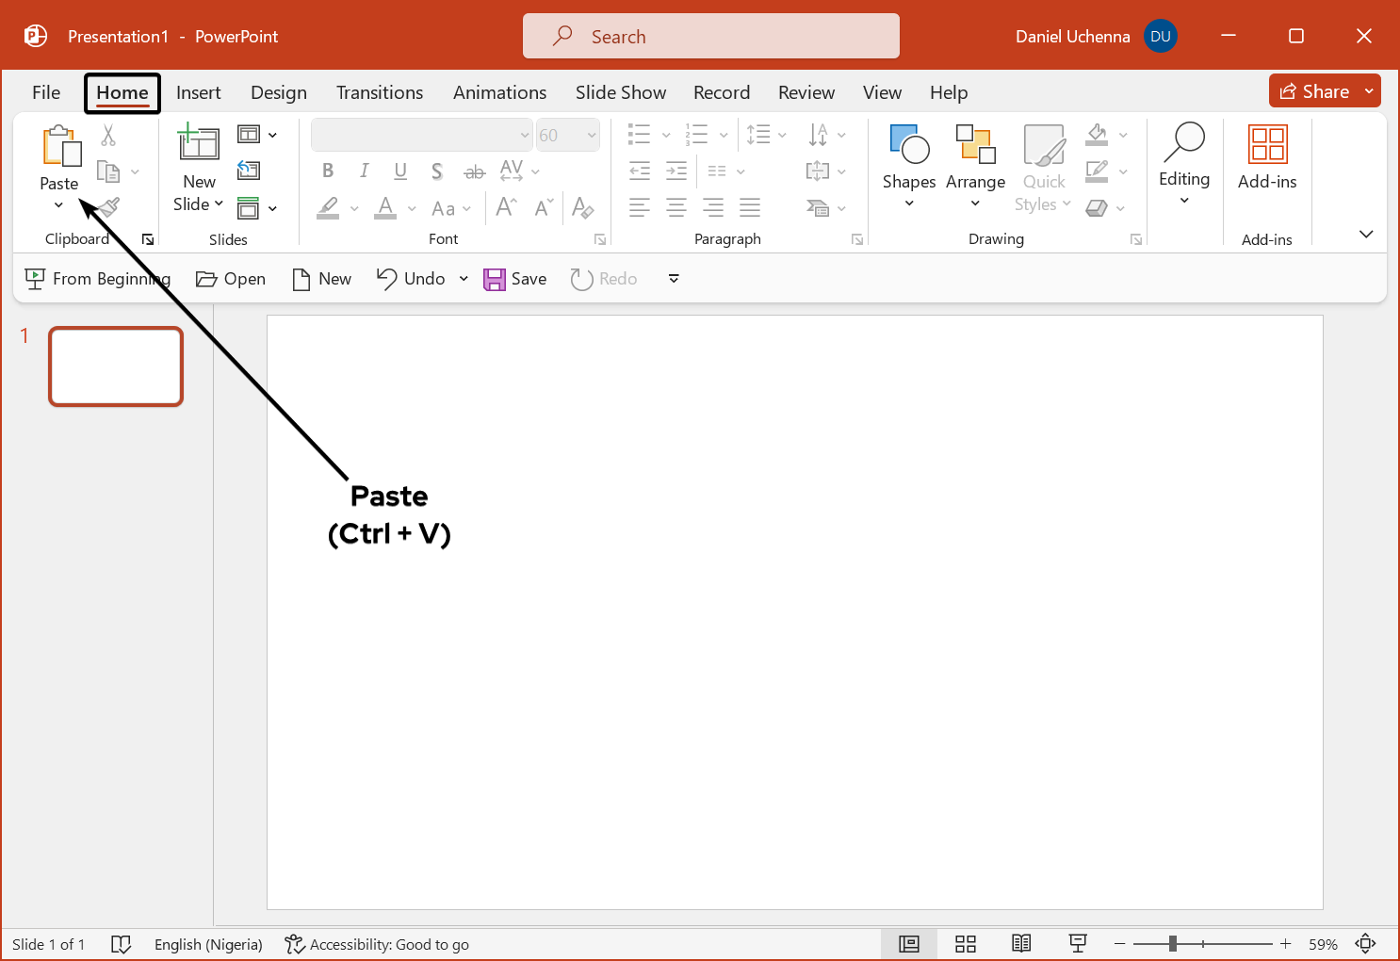The width and height of the screenshot is (1400, 961).
Task: Collapse the ribbon with the chevron
Action: pos(1365,234)
